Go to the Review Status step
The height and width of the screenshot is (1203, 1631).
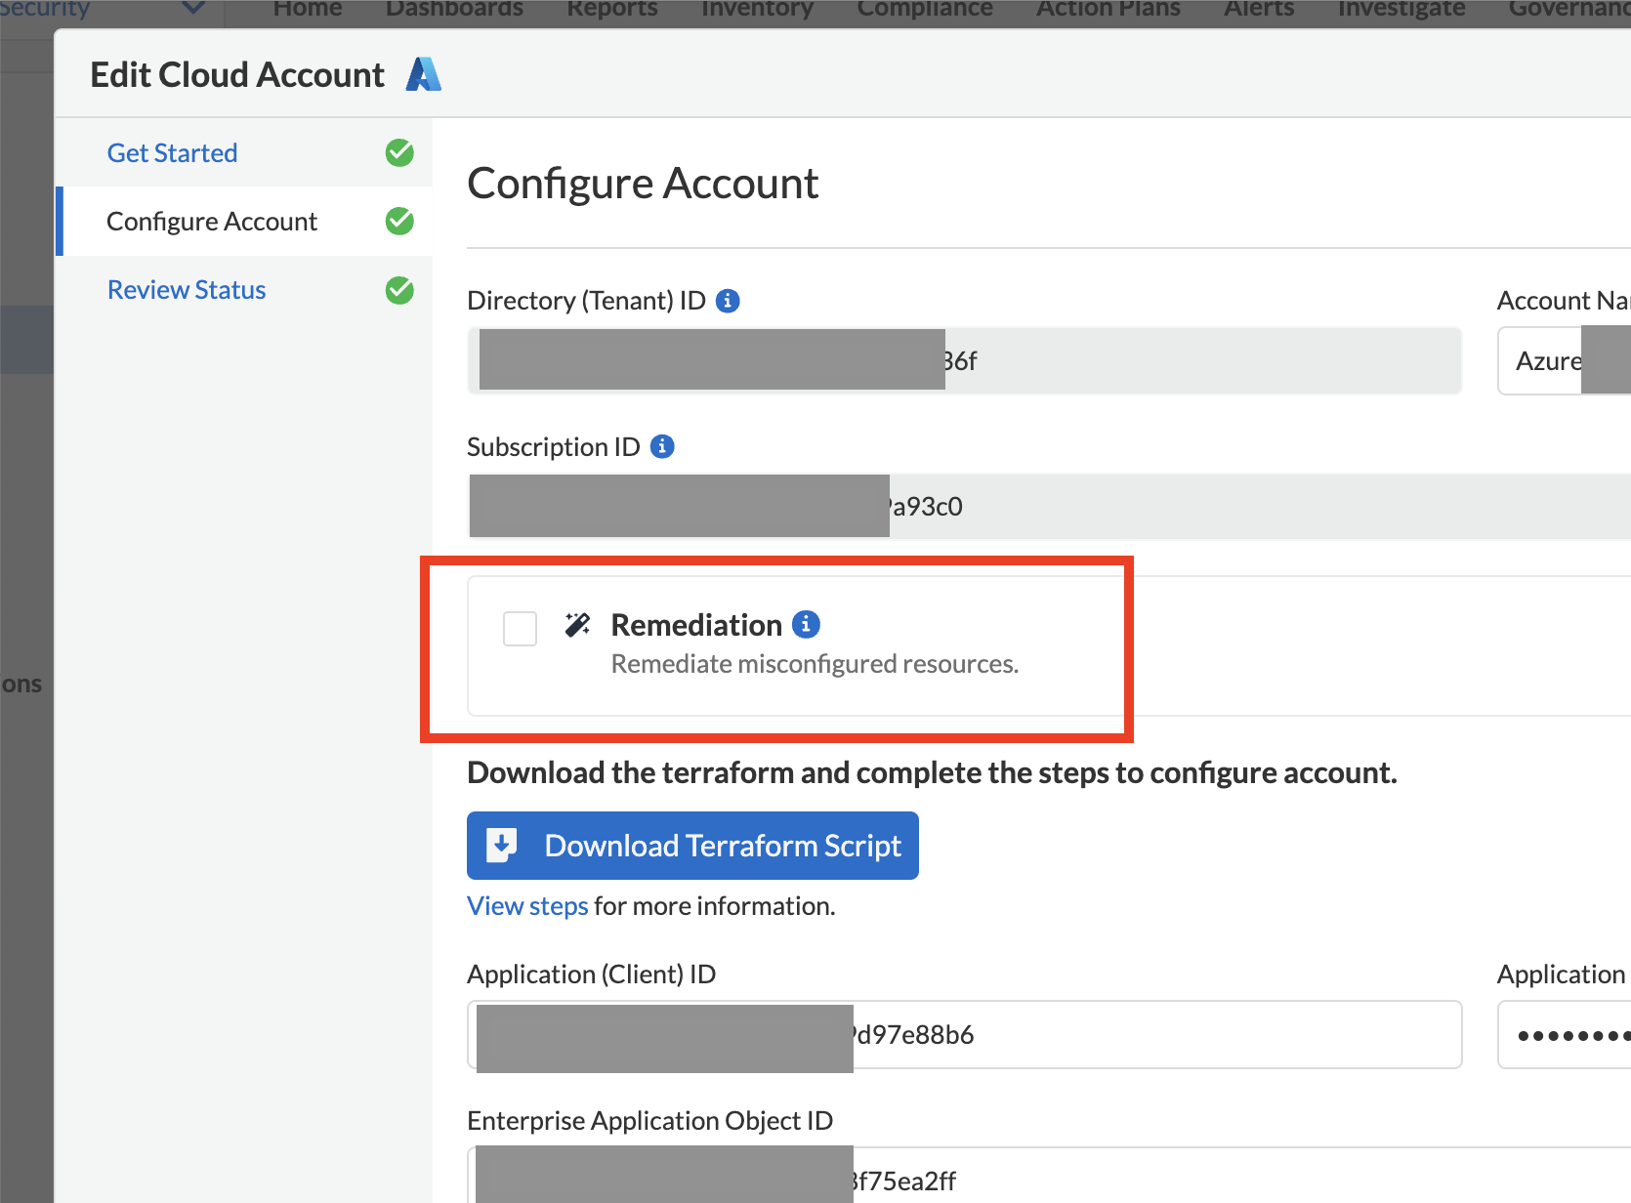click(x=187, y=290)
